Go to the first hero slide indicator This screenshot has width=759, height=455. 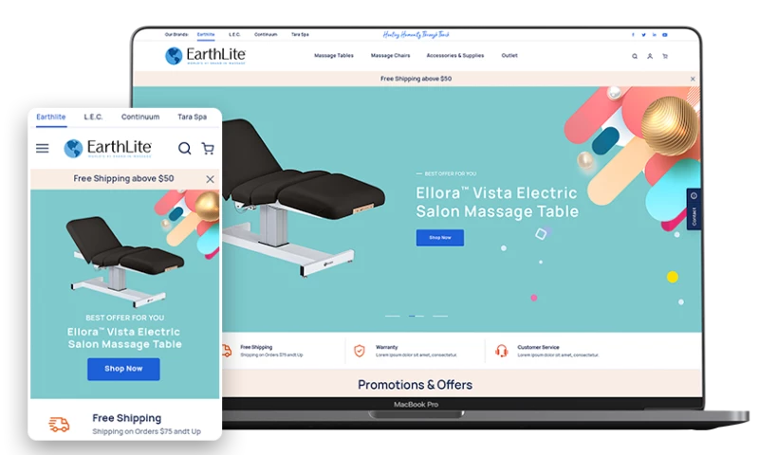click(x=393, y=316)
